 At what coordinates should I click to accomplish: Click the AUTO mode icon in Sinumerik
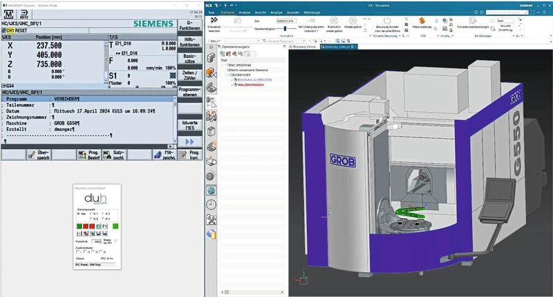click(24, 14)
